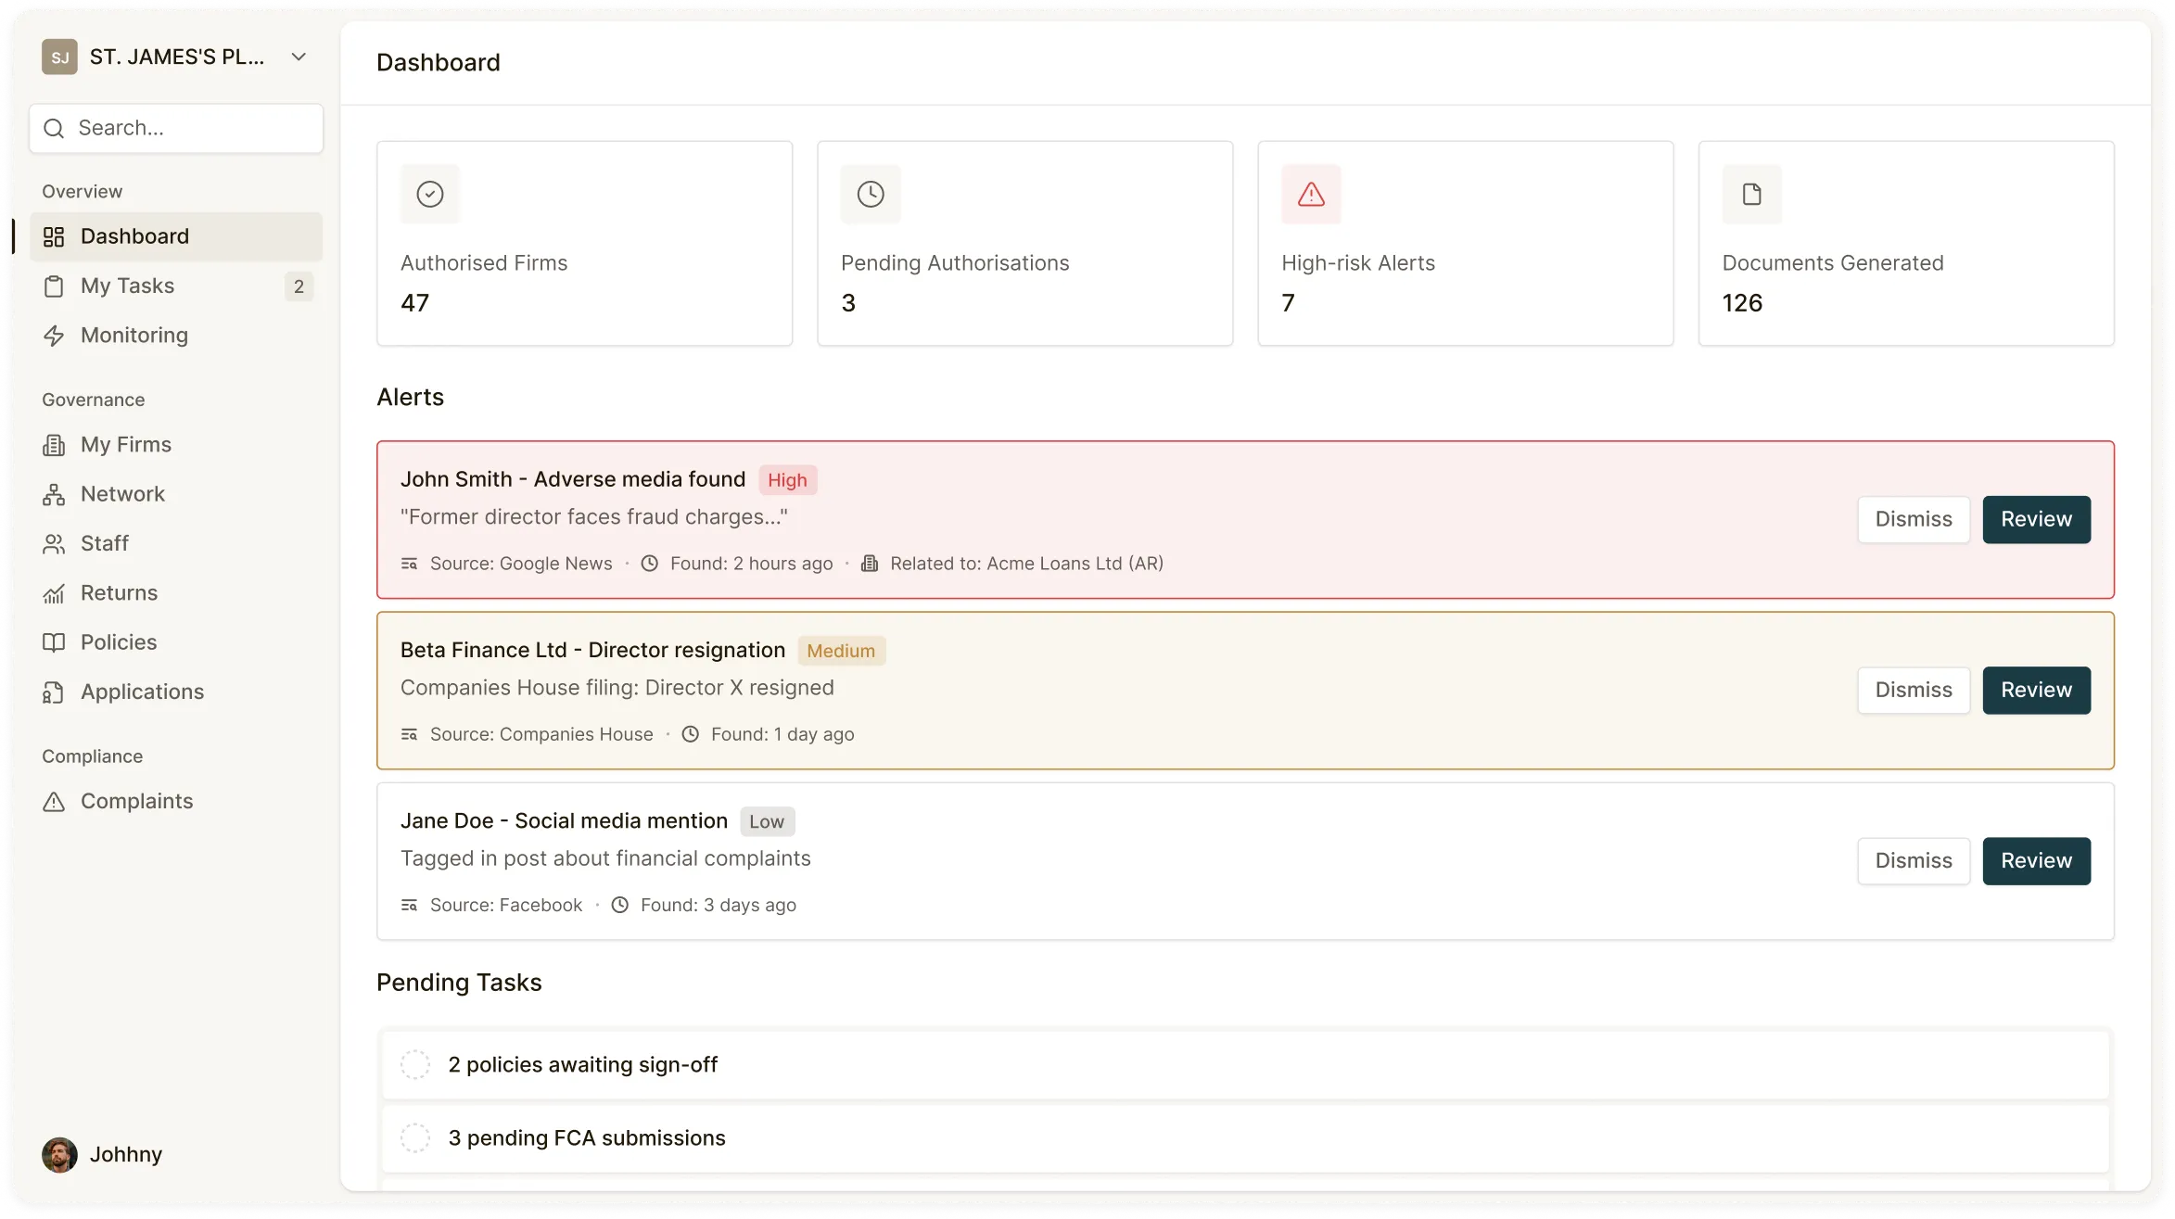Click the search magnifier icon
This screenshot has height=1219, width=2175.
click(x=54, y=128)
